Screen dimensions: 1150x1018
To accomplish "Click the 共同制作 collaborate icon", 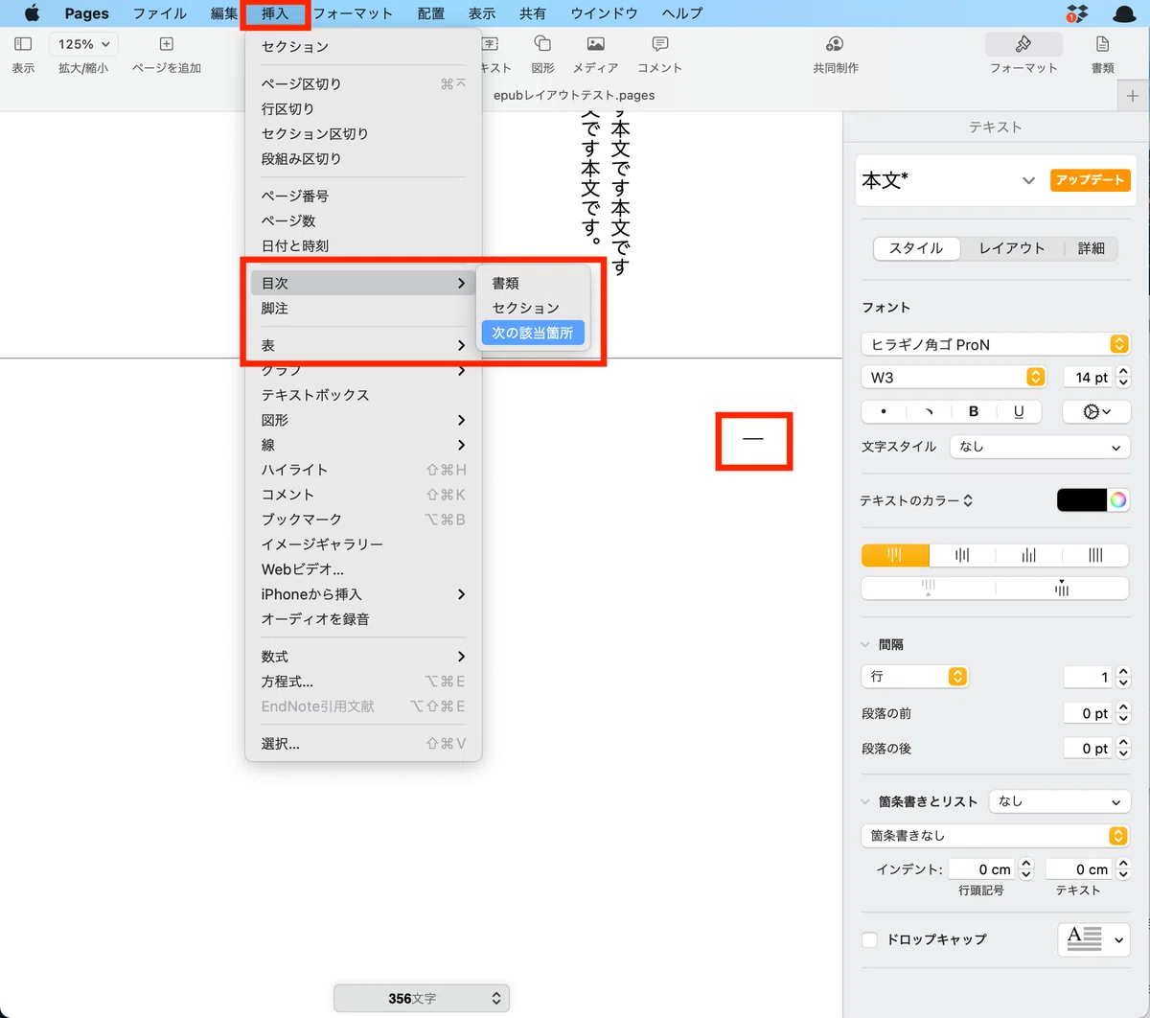I will (835, 44).
